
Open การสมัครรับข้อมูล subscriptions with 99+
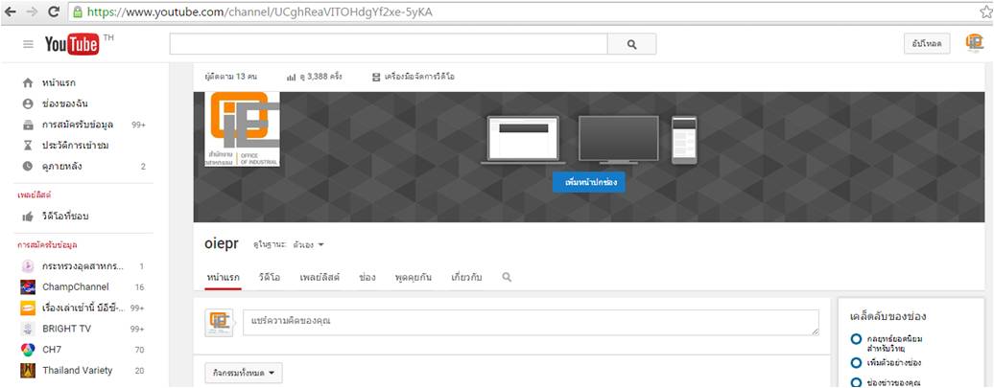[x=83, y=125]
